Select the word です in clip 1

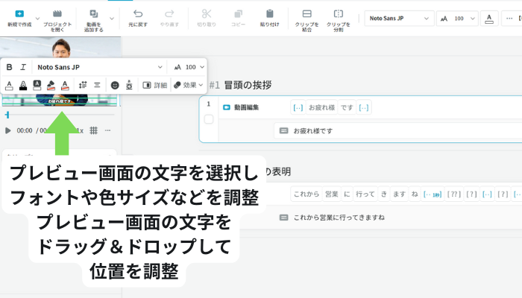347,107
